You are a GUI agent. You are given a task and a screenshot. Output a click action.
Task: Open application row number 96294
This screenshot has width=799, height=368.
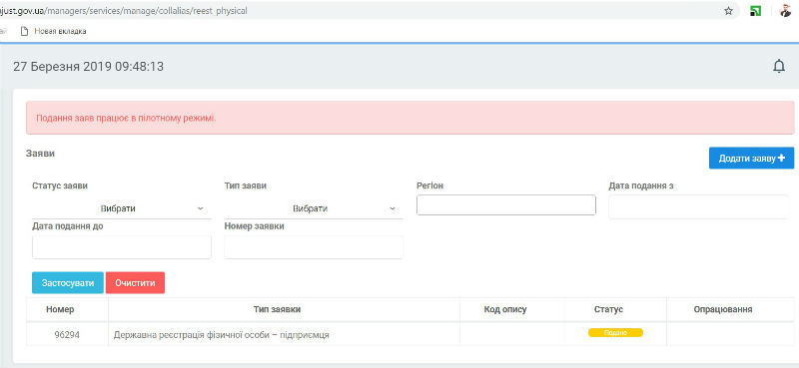click(402, 334)
